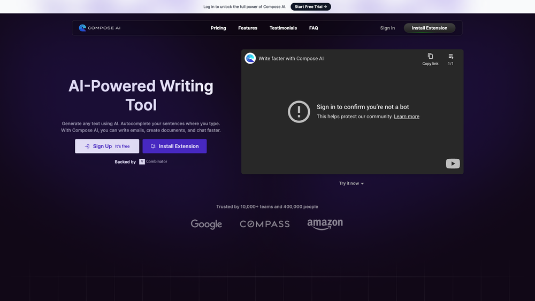The width and height of the screenshot is (535, 301).
Task: Click the YouTube logo in video player
Action: (x=453, y=164)
